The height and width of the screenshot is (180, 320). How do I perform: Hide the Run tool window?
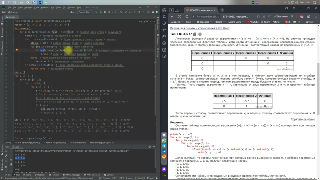click(x=154, y=147)
